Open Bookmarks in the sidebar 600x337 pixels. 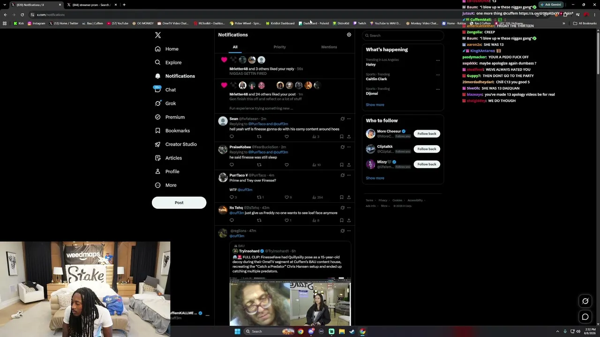point(172,131)
